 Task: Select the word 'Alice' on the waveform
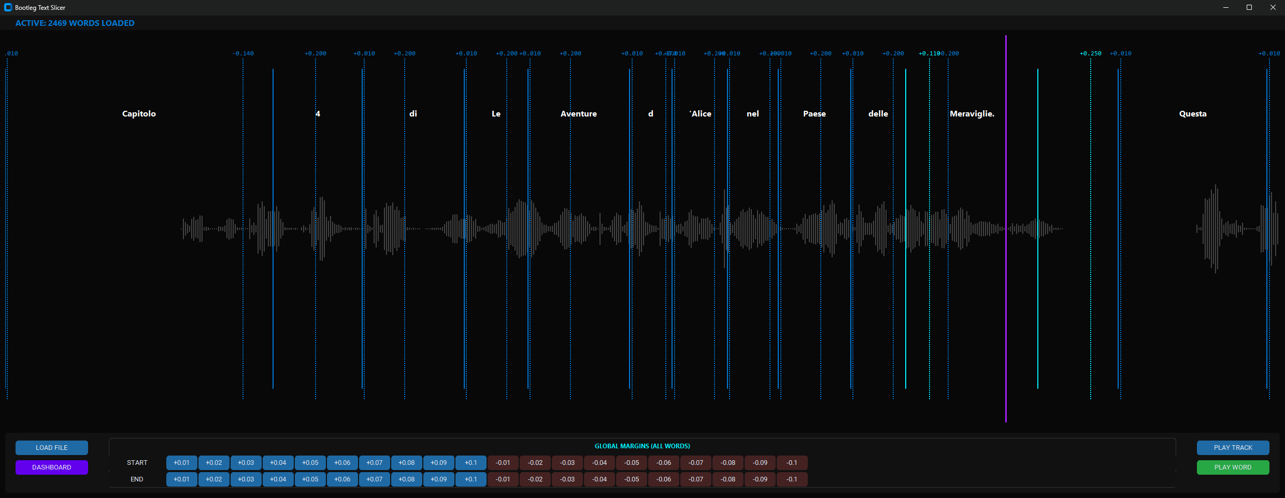click(701, 114)
